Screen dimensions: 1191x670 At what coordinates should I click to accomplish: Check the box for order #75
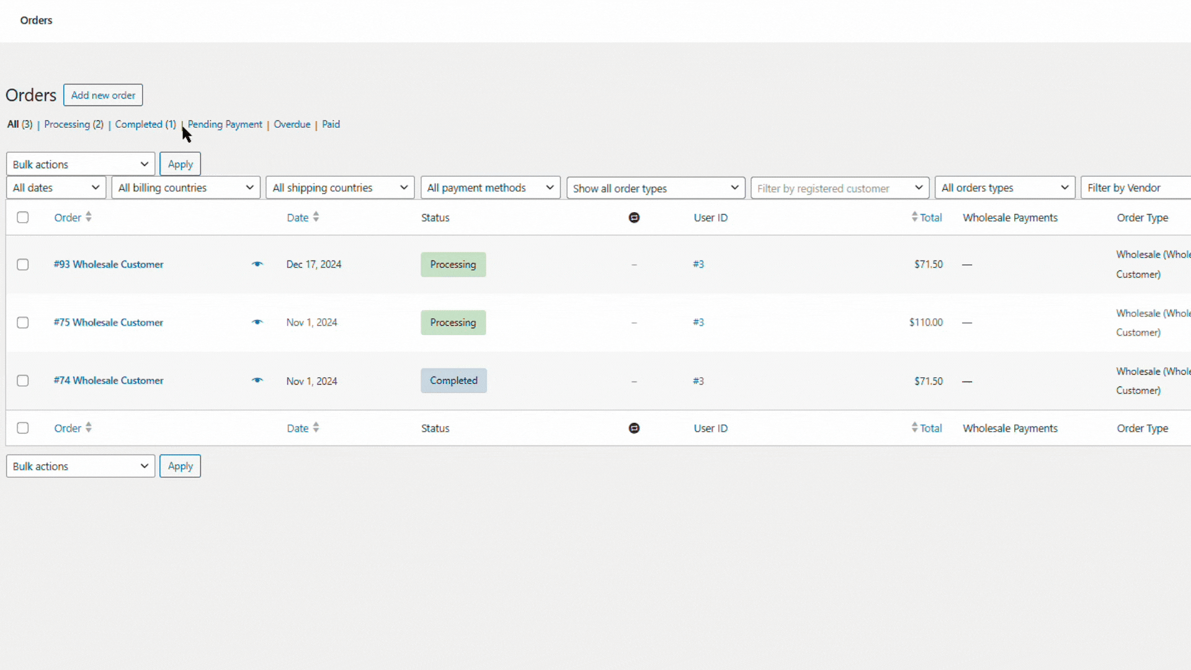(23, 323)
